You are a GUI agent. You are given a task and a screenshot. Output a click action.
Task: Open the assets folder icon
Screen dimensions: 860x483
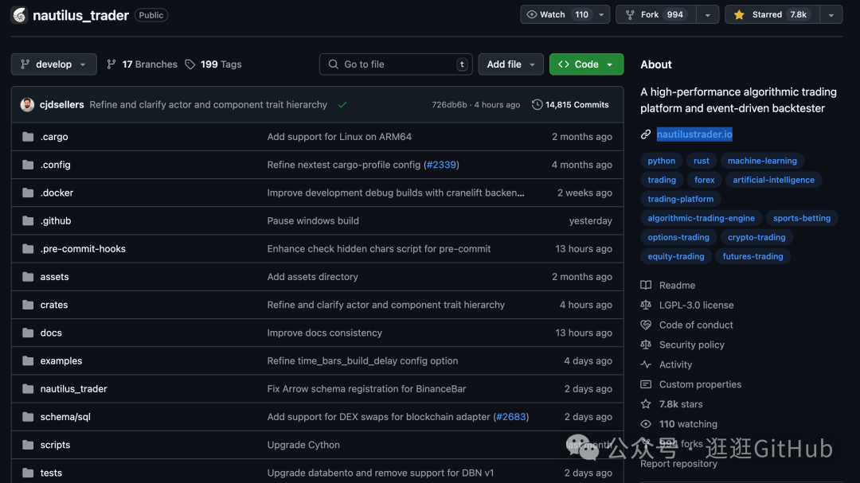click(28, 276)
